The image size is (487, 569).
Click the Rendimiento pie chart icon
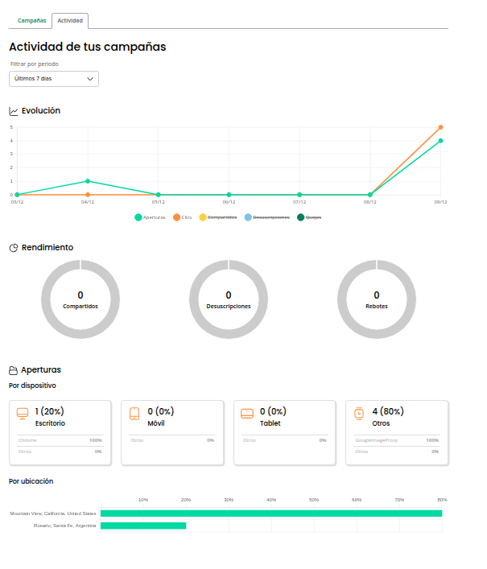[x=14, y=248]
